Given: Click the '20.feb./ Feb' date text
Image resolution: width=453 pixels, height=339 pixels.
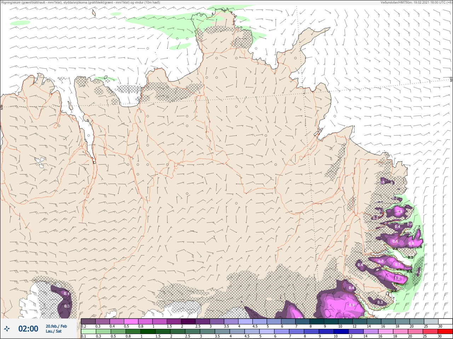Looking at the screenshot, I should pyautogui.click(x=56, y=326).
